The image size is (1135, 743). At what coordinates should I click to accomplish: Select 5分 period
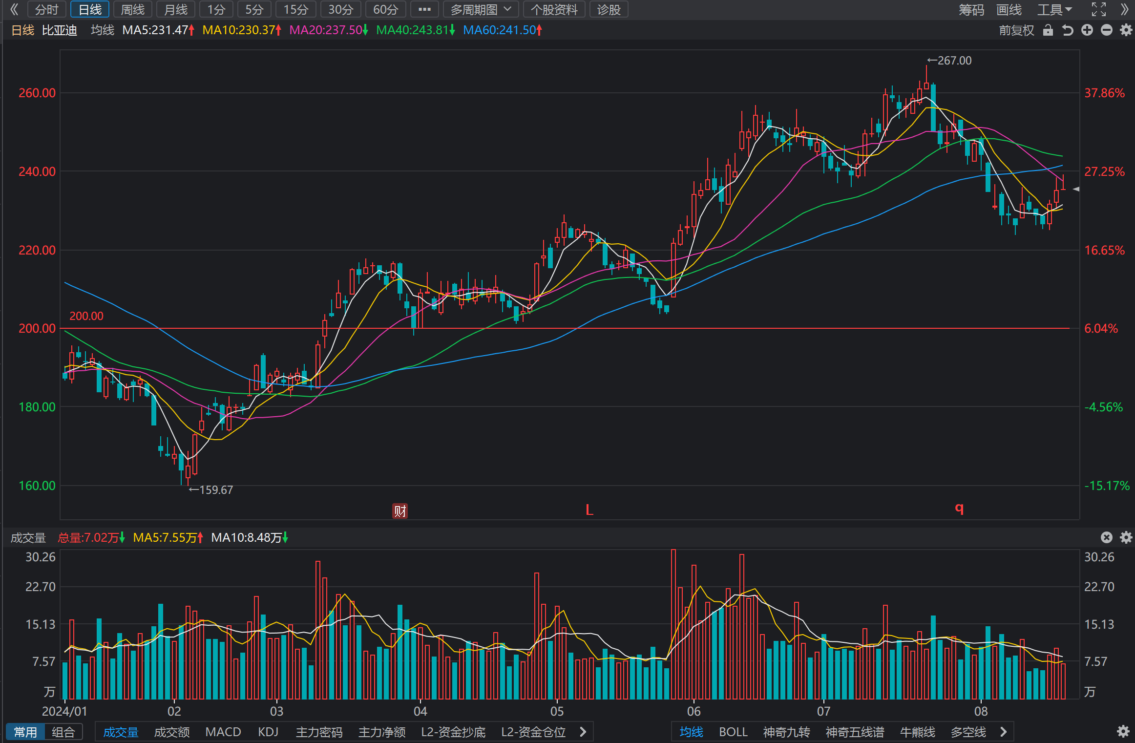[x=254, y=9]
